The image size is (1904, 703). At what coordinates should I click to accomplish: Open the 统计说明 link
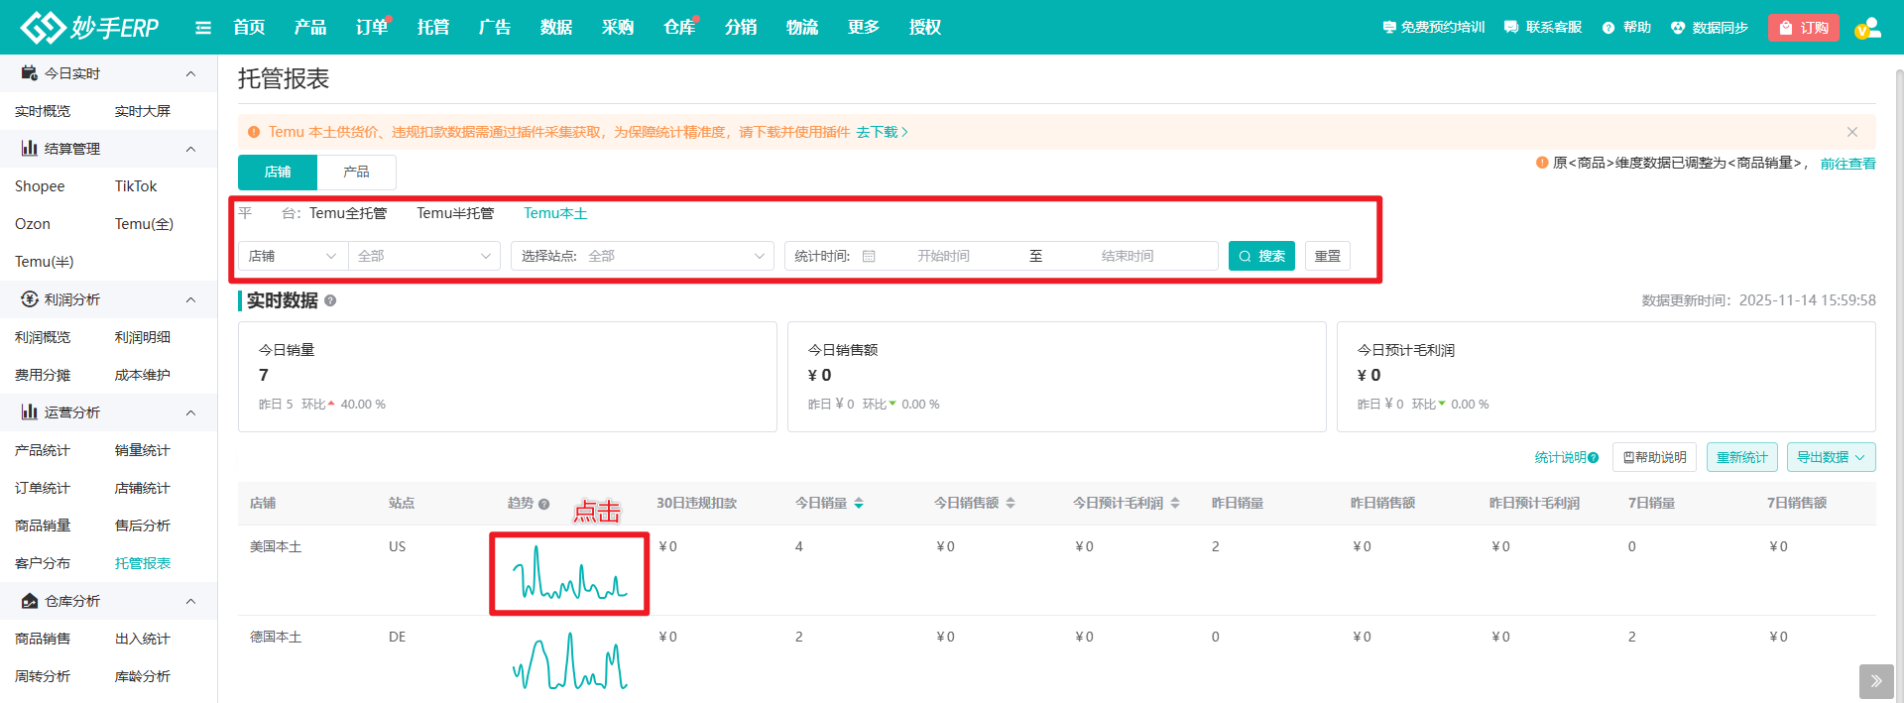pyautogui.click(x=1566, y=457)
